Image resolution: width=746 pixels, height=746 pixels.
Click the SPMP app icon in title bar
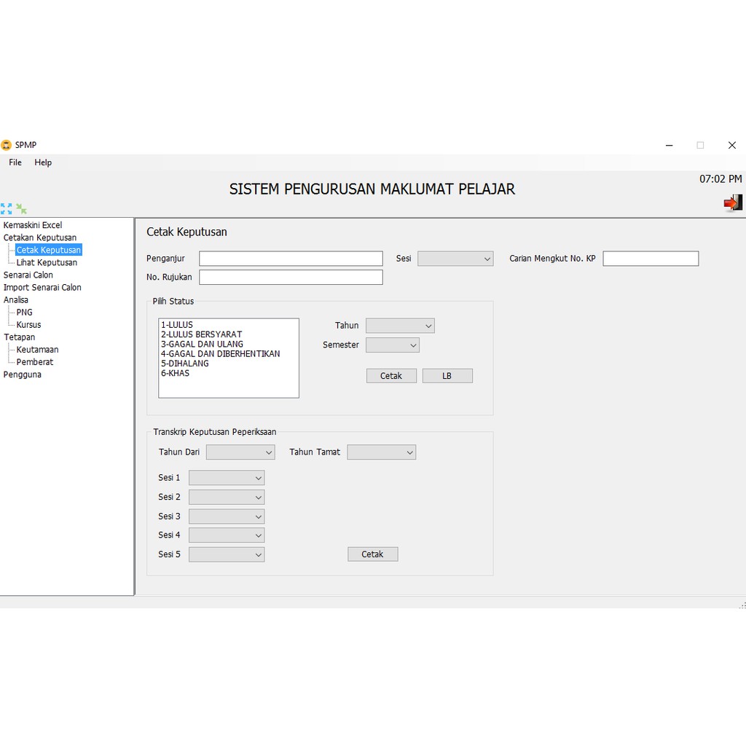[7, 145]
